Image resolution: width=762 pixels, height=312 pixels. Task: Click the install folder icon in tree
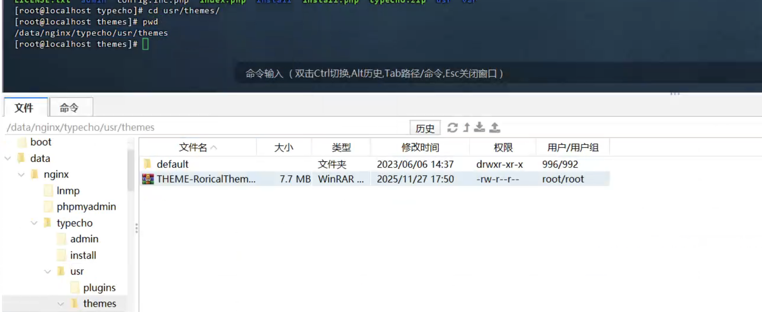[x=62, y=255]
